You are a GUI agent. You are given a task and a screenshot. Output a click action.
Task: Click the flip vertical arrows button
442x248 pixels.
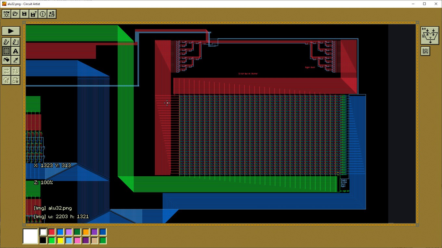click(16, 71)
